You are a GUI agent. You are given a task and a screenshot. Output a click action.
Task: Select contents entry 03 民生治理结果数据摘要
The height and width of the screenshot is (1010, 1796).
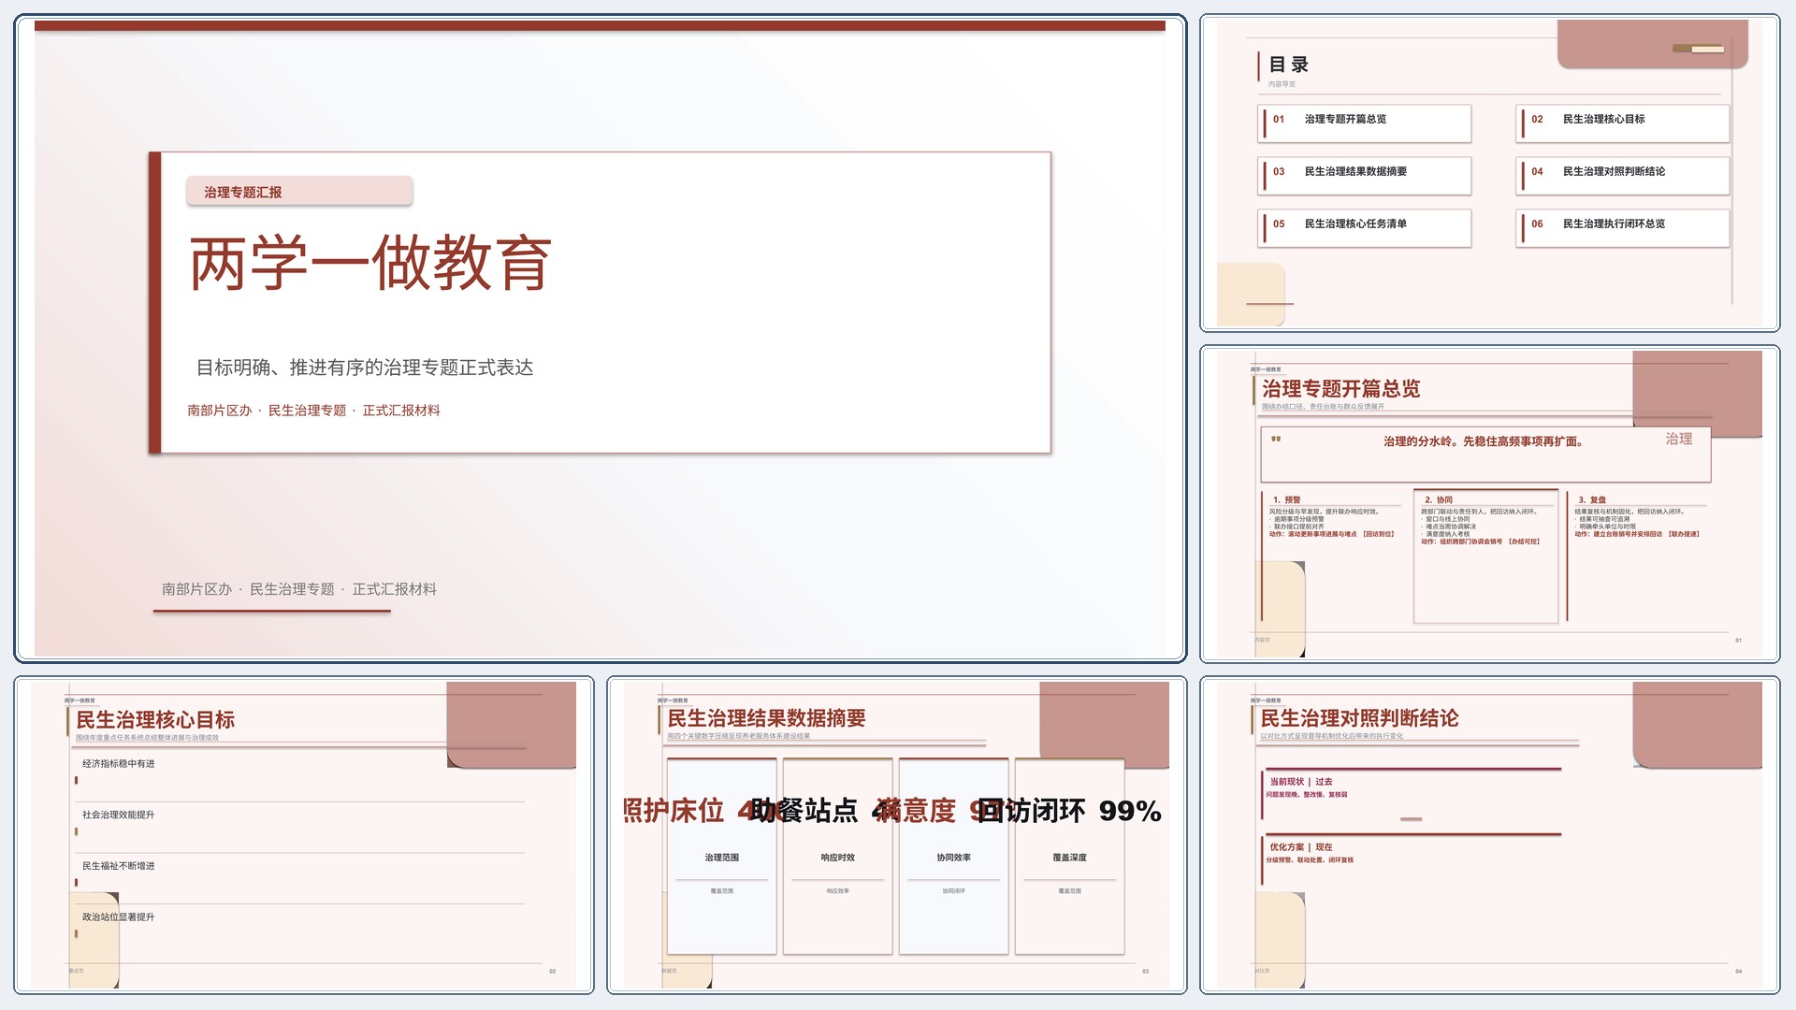(1365, 176)
